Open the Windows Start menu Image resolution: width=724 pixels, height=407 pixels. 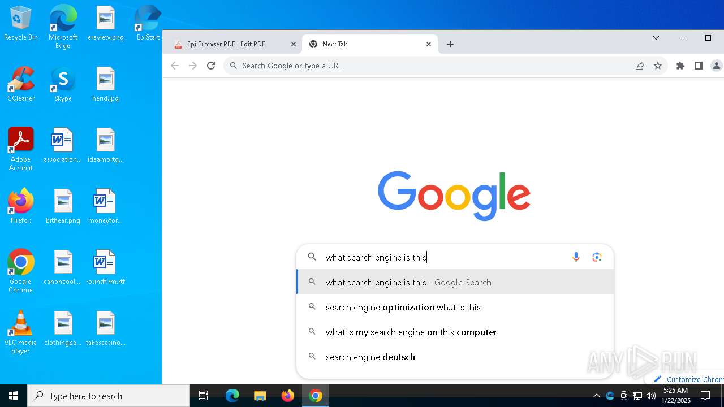tap(14, 396)
